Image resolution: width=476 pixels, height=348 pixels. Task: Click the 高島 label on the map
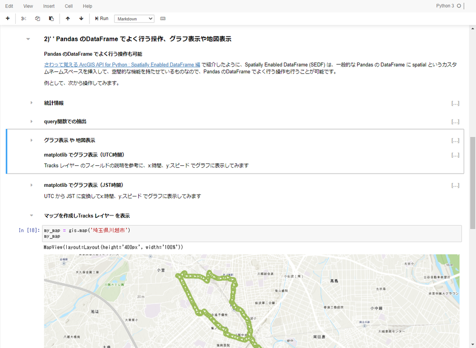click(334, 281)
